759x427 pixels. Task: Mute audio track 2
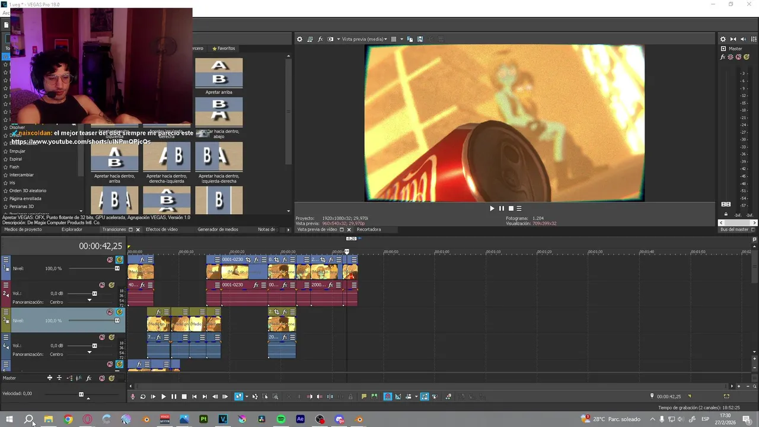102,285
